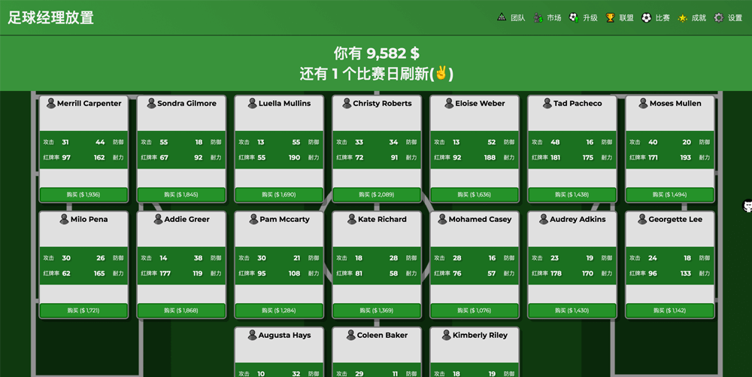
Task: Buy Pam Mccarty for $1,284
Action: [279, 311]
